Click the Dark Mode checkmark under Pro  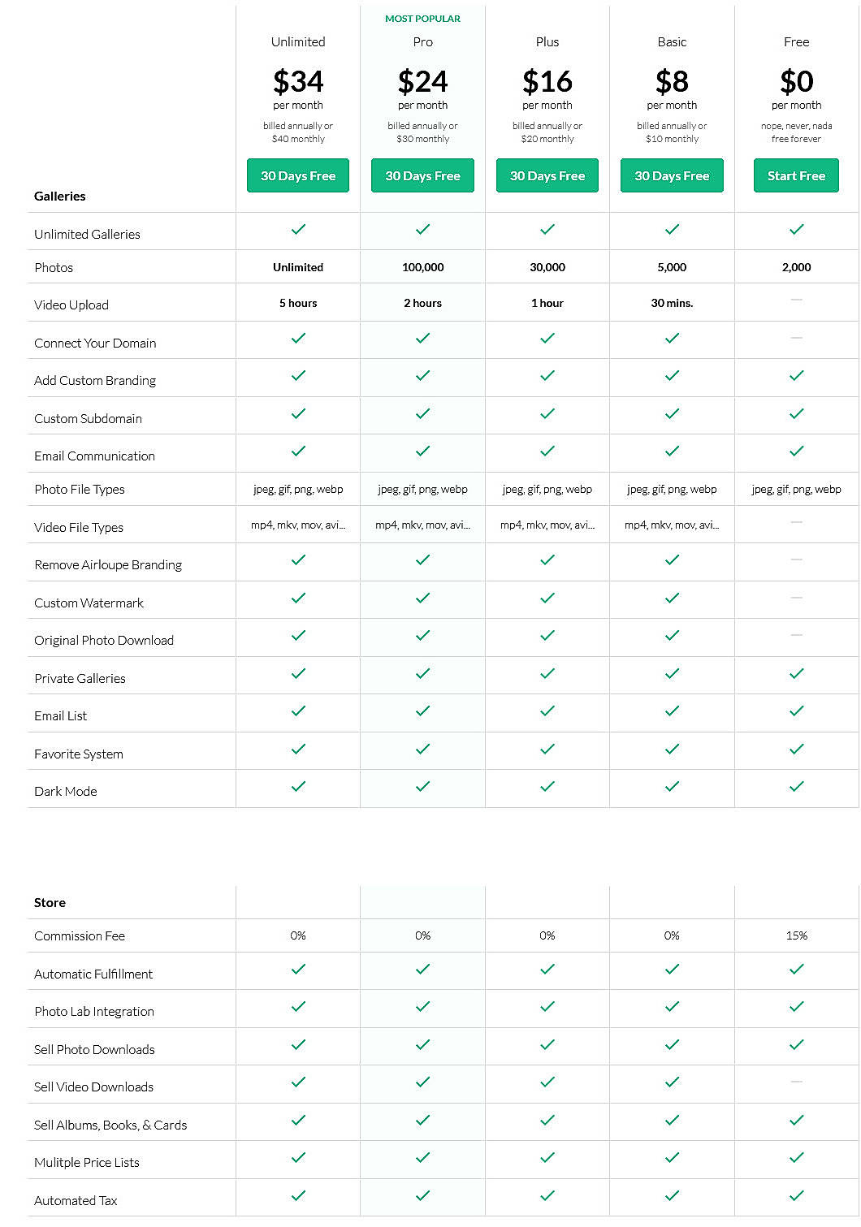[x=422, y=786]
